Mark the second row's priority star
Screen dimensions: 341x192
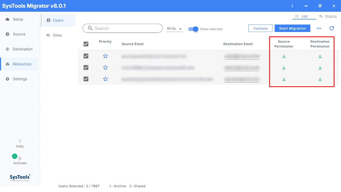(106, 67)
